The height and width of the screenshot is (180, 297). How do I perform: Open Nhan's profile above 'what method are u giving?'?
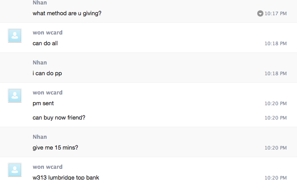[x=39, y=3]
